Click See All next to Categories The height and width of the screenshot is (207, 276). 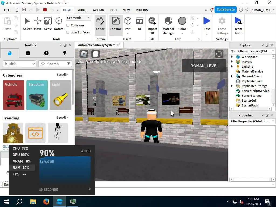tap(62, 75)
